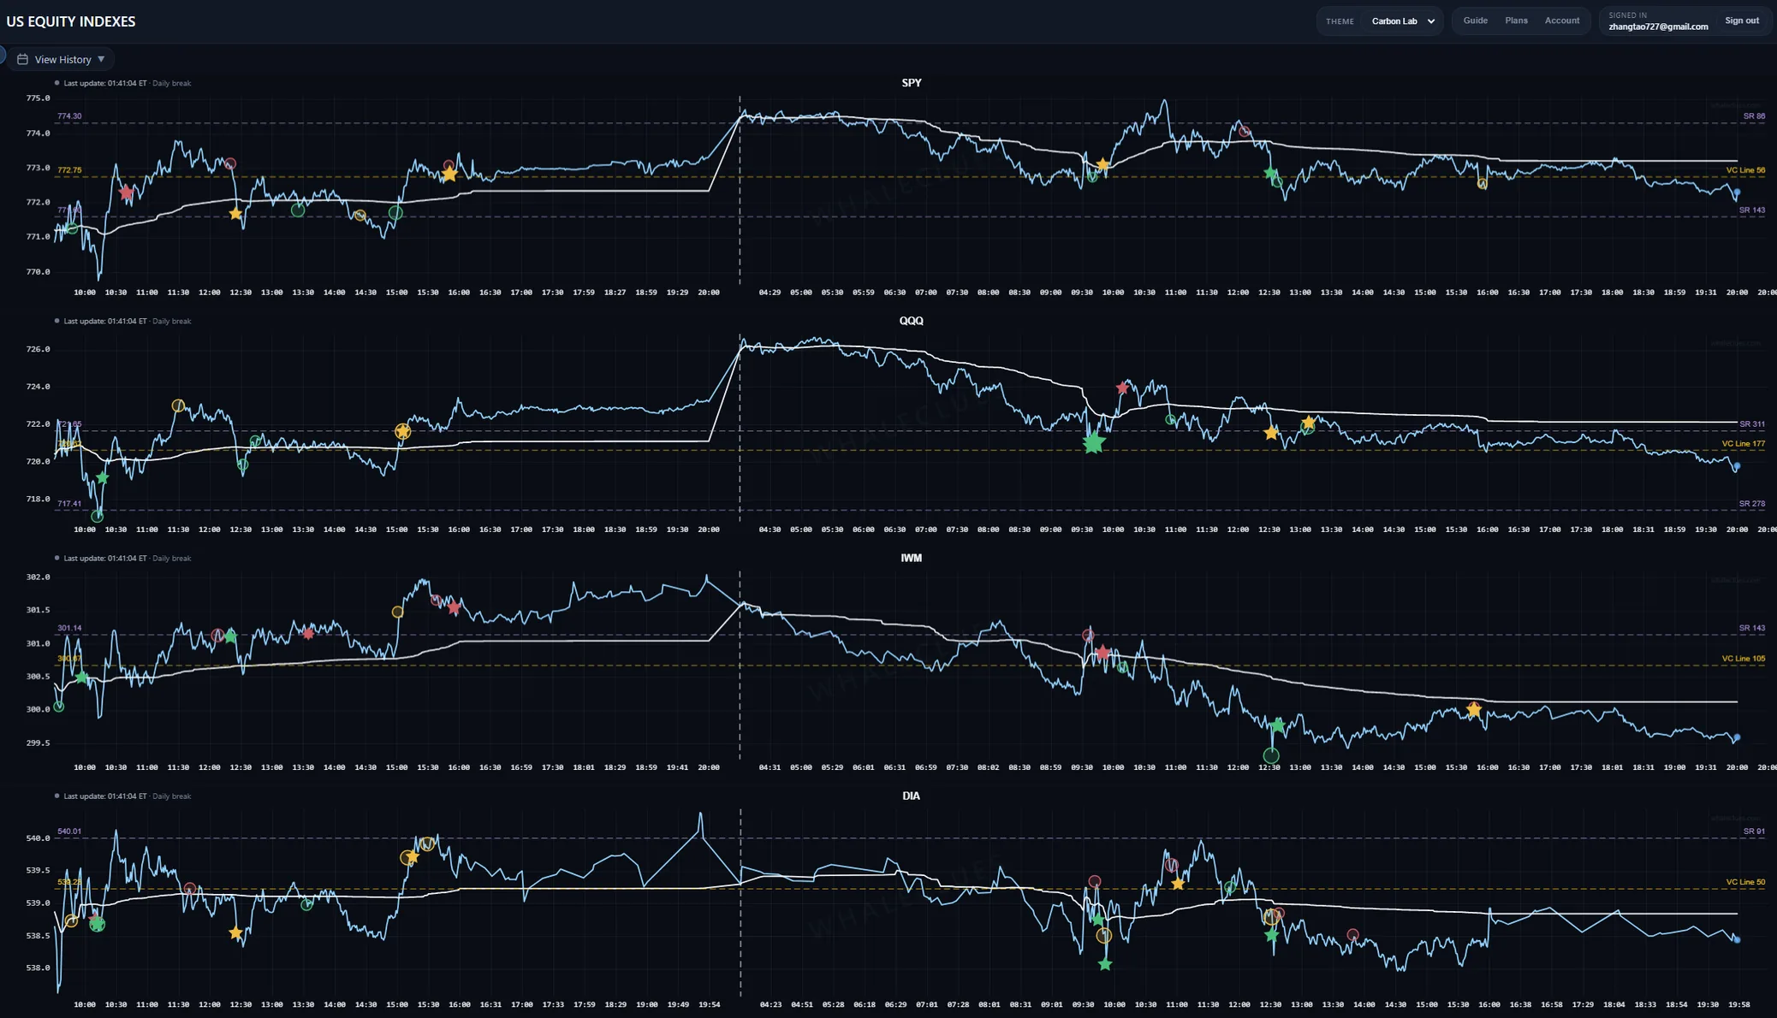The height and width of the screenshot is (1018, 1777).
Task: Click the SR 91 level label on DIA
Action: (1754, 832)
